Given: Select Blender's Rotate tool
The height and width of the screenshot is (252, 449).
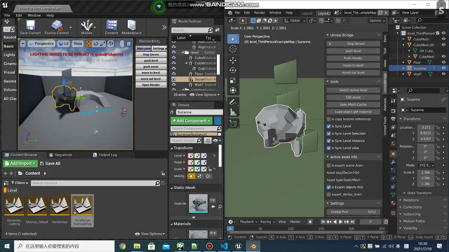Looking at the screenshot, I should (233, 70).
